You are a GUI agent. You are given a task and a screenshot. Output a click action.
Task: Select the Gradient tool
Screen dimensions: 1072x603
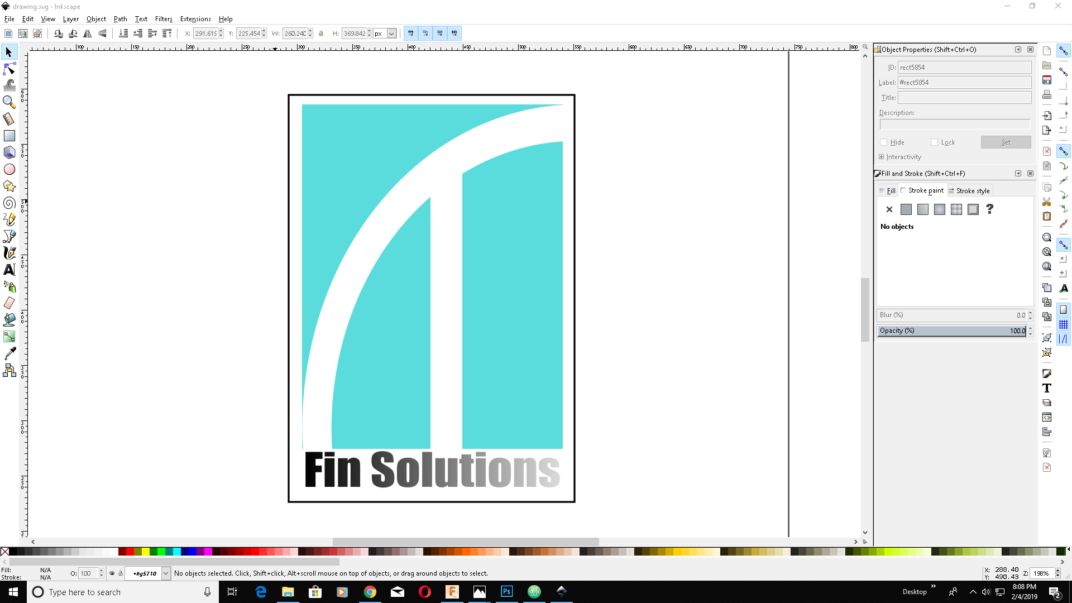(x=9, y=337)
